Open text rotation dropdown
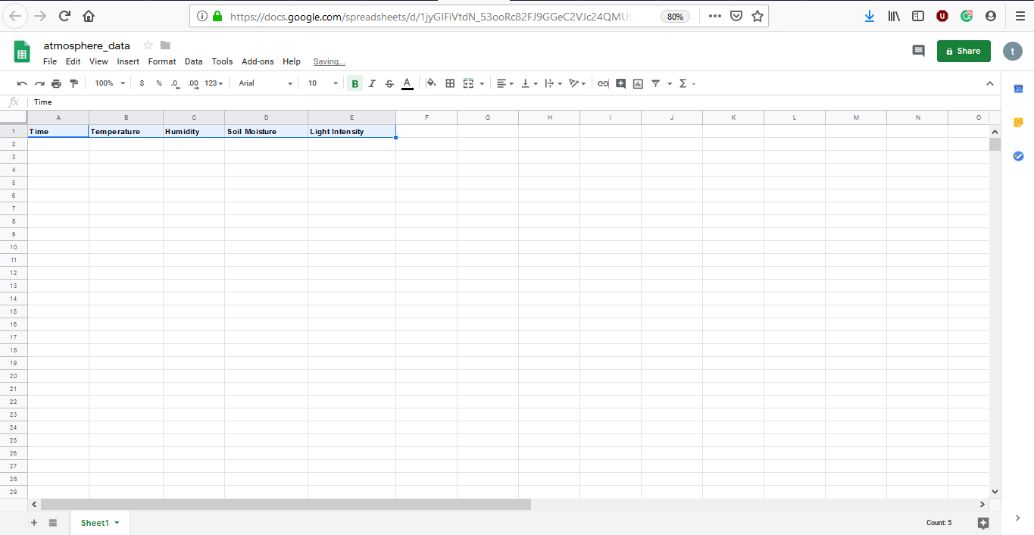 pos(578,83)
